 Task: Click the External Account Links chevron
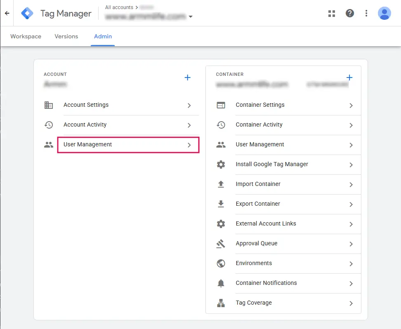[351, 224]
